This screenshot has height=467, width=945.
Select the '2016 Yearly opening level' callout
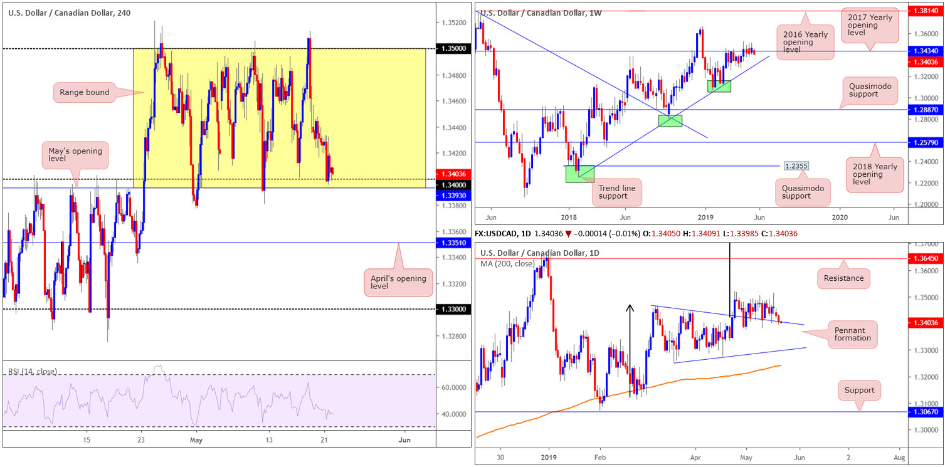(805, 42)
